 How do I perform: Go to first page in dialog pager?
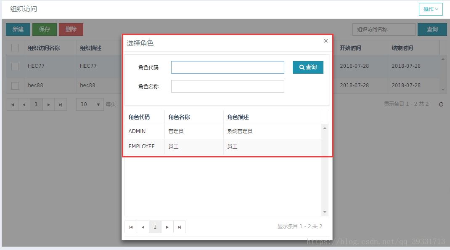tap(131, 227)
